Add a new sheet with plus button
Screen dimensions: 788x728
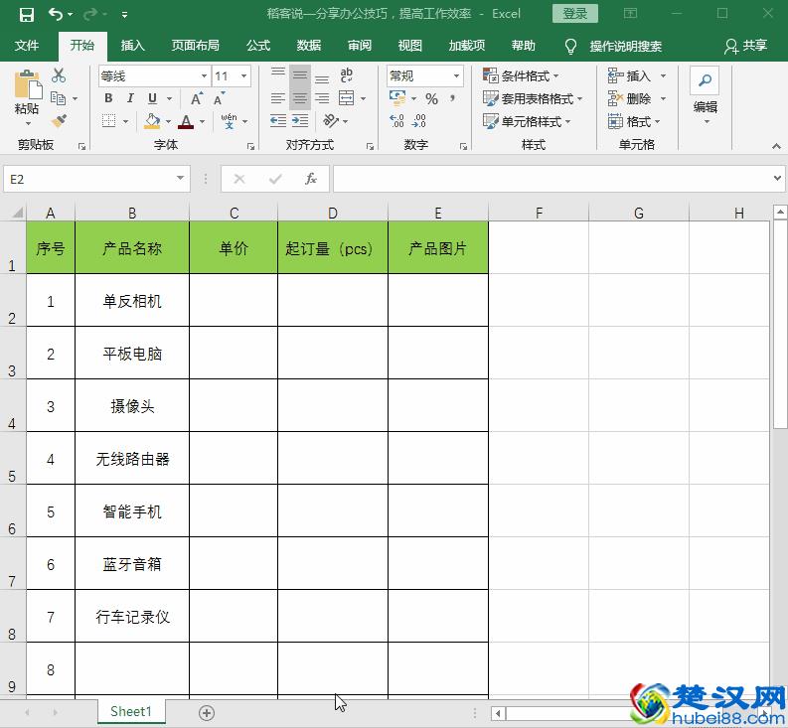(x=207, y=712)
